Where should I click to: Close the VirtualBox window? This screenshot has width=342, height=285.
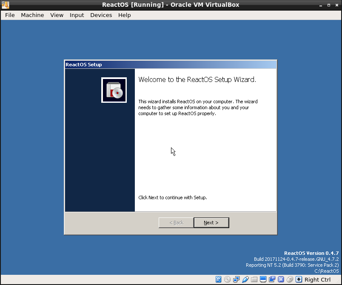click(337, 5)
